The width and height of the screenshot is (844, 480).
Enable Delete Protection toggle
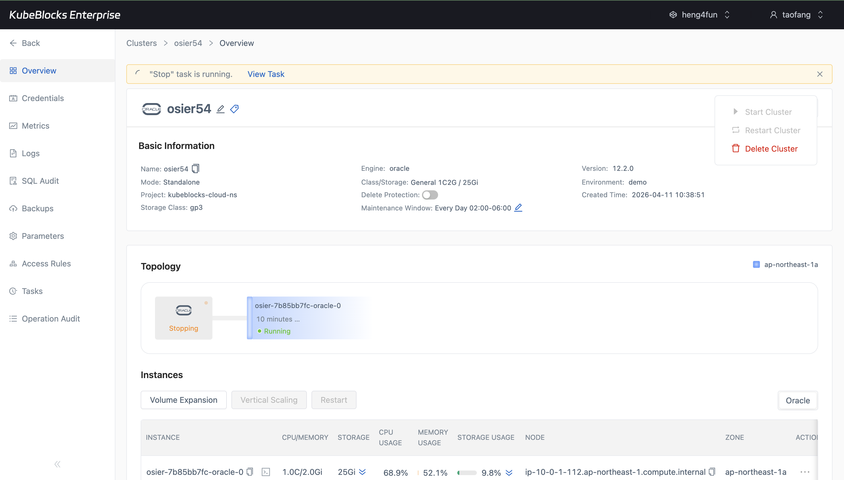point(430,195)
